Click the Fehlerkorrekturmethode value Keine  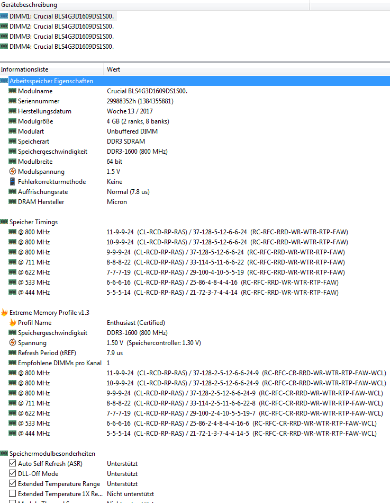(115, 182)
